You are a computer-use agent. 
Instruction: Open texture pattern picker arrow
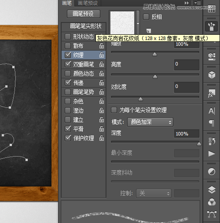click(138, 23)
